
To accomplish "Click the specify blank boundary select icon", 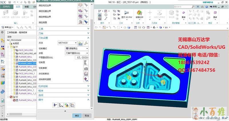I will coord(80,5).
